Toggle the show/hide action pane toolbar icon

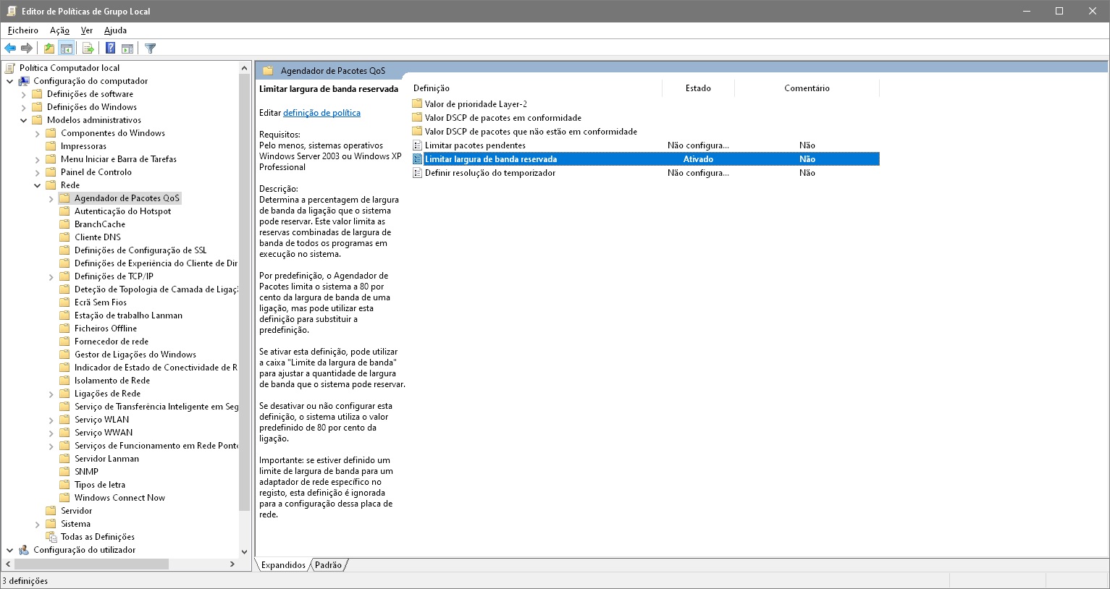(x=127, y=48)
